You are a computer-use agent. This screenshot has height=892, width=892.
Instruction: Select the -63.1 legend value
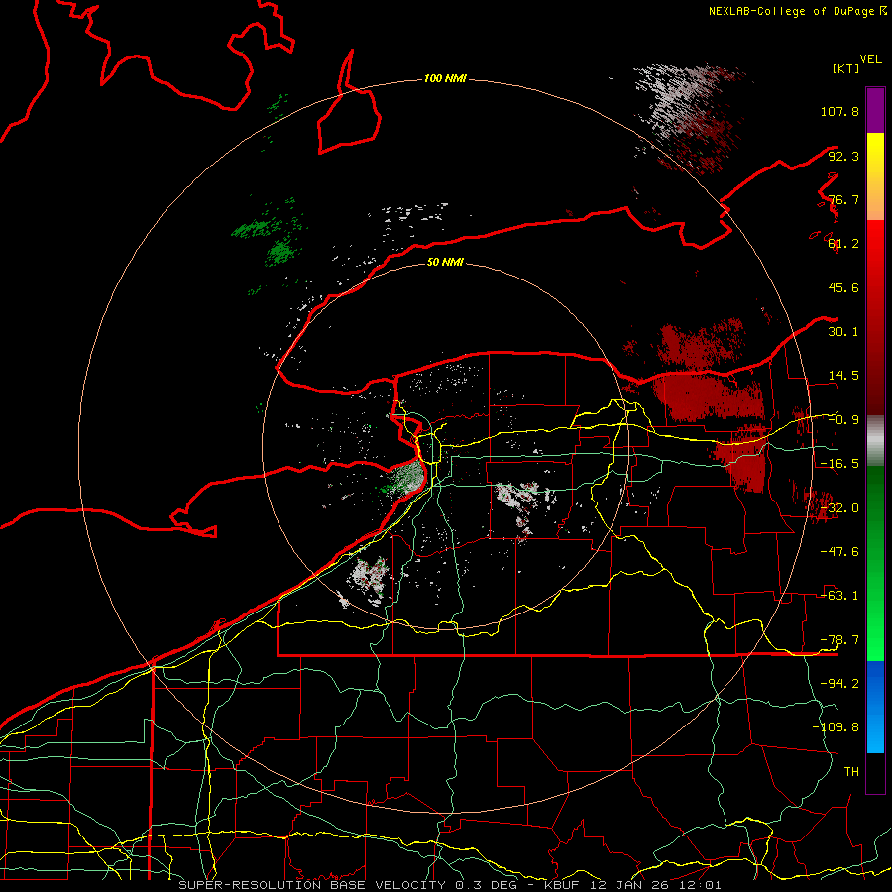point(839,596)
